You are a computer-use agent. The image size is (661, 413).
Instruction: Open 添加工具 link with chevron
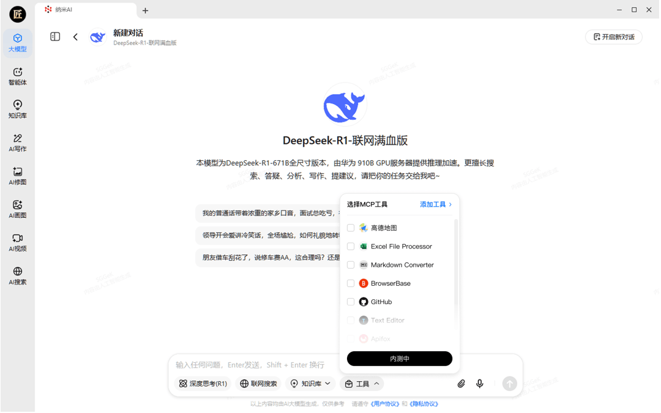coord(436,204)
